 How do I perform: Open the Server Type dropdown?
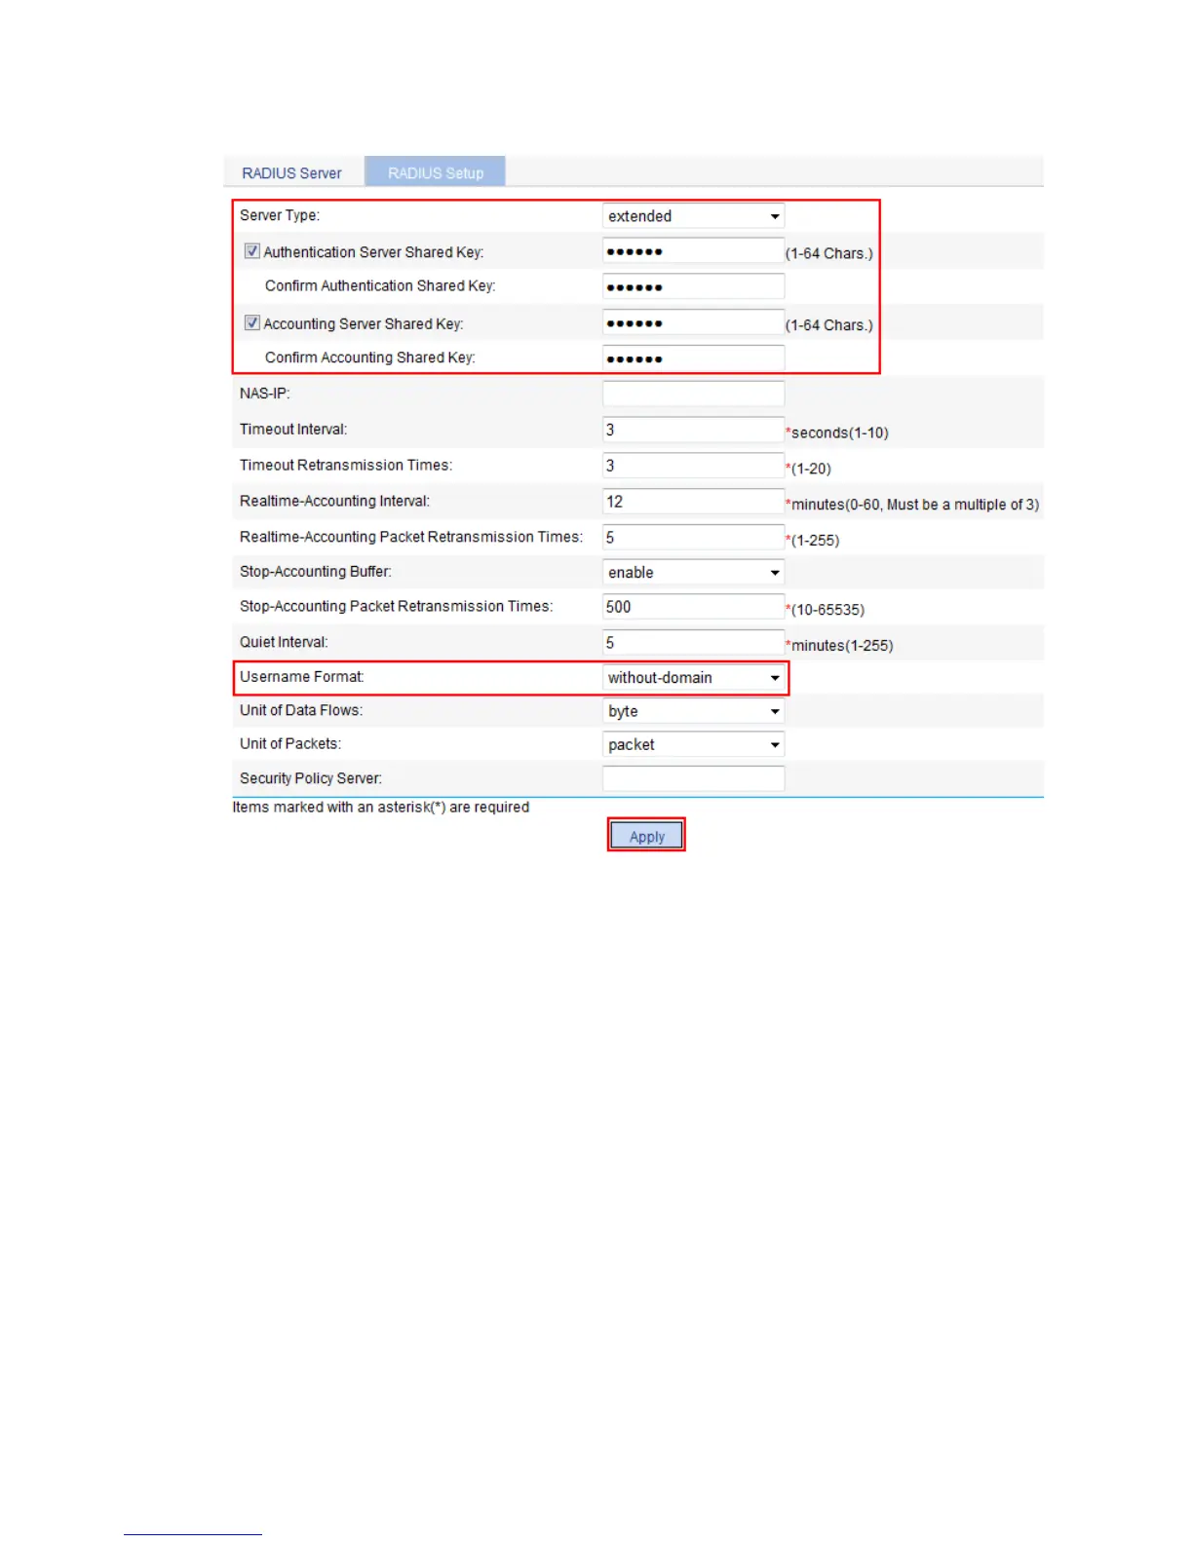point(693,216)
